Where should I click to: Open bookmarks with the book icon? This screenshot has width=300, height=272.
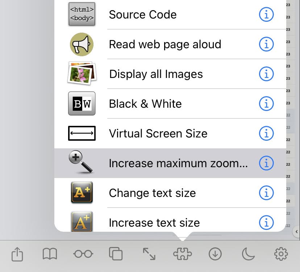[x=50, y=254]
